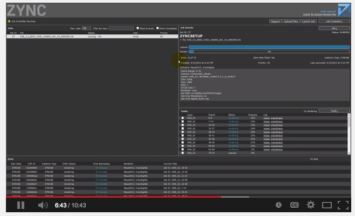
Task: Enter full screen mode
Action: pos(343,205)
